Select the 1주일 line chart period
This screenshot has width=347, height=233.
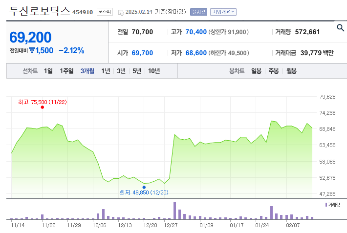(66, 71)
